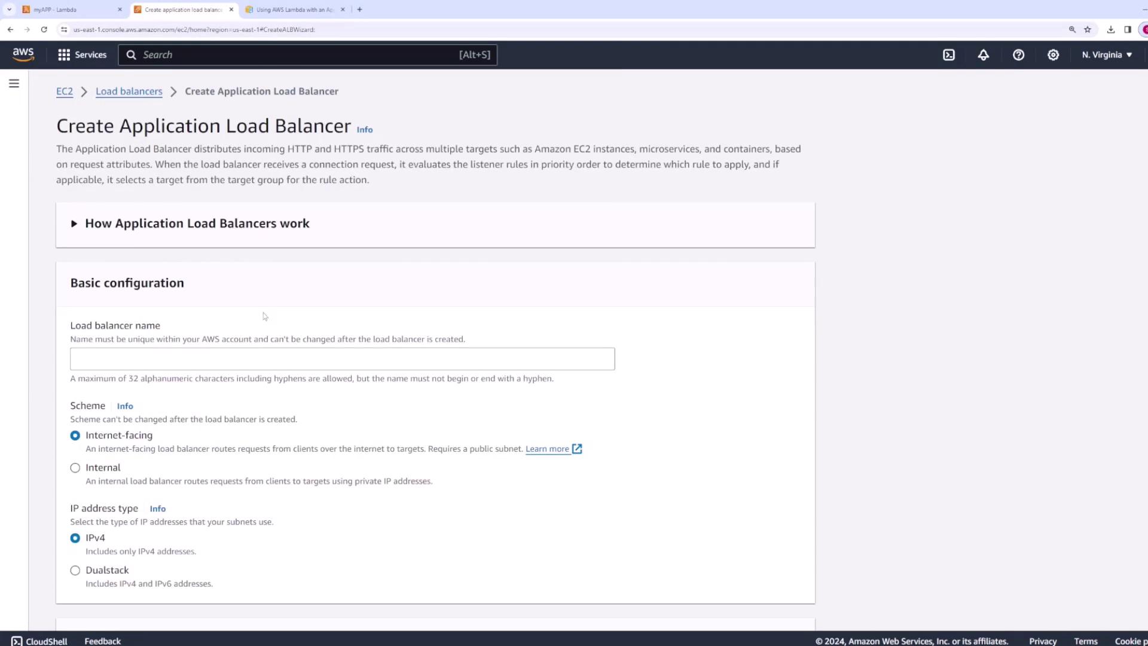The height and width of the screenshot is (646, 1148).
Task: Open the browser tab list dropdown arrow
Action: tap(9, 10)
